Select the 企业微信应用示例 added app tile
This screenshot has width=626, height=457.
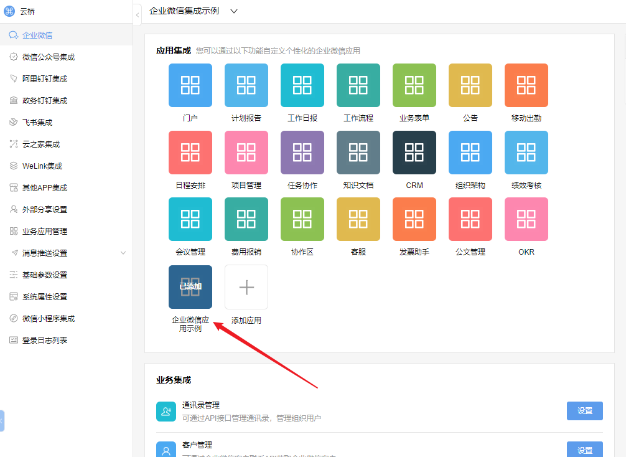coord(190,287)
